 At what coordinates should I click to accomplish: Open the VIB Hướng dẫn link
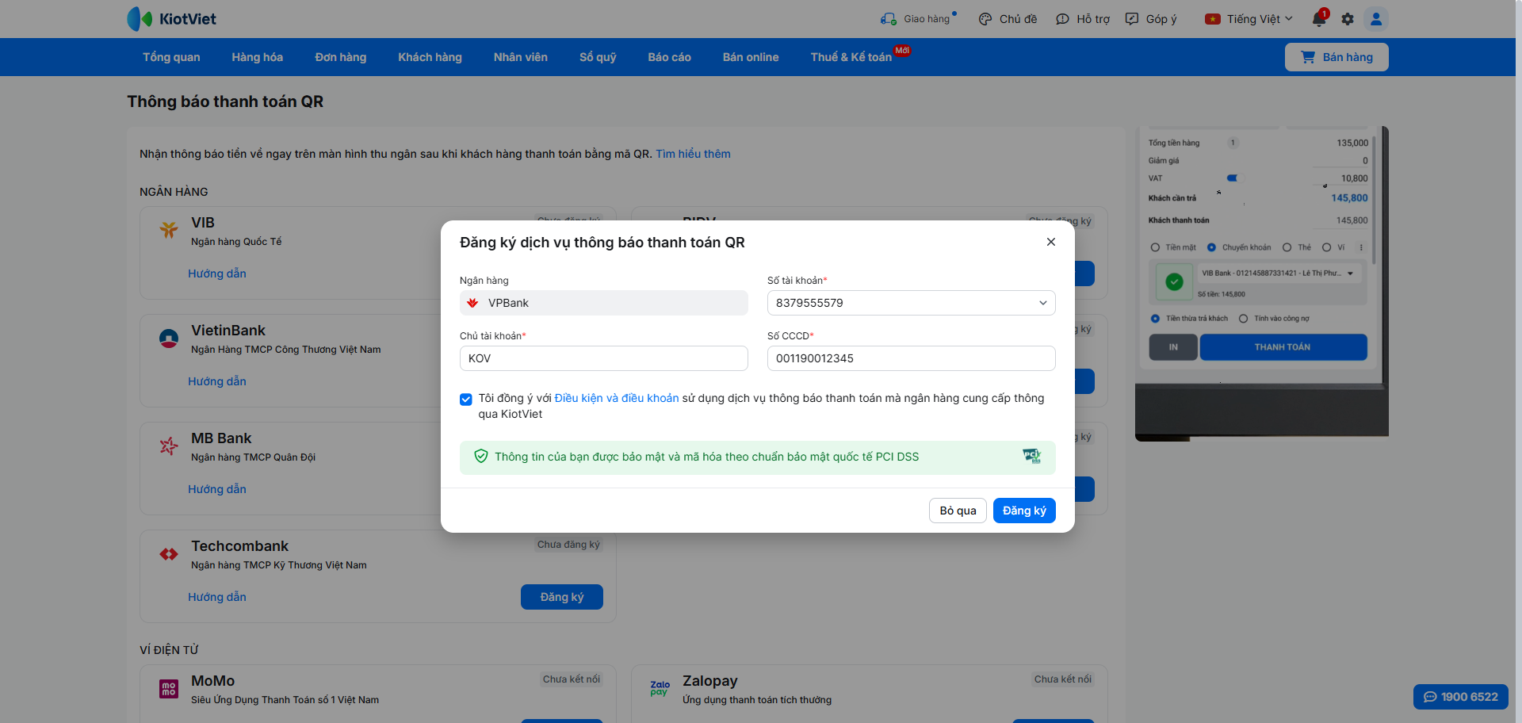coord(217,274)
